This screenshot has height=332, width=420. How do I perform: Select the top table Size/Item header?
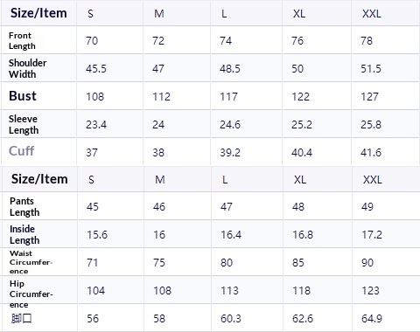[38, 13]
